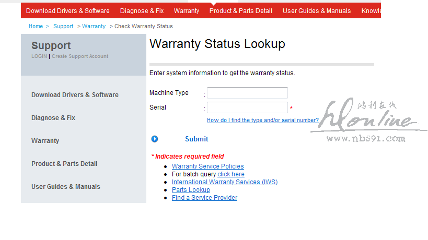Follow the batch query 'click here' link
This screenshot has height=240, width=428.
[x=231, y=174]
